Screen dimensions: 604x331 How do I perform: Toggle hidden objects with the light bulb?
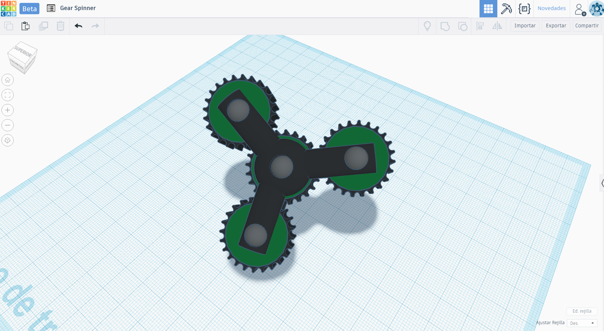(x=427, y=26)
